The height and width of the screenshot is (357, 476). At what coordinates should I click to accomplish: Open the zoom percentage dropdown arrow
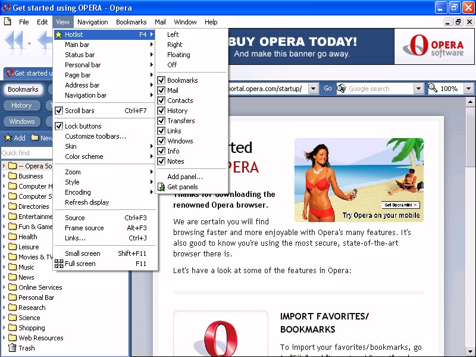[x=468, y=89]
